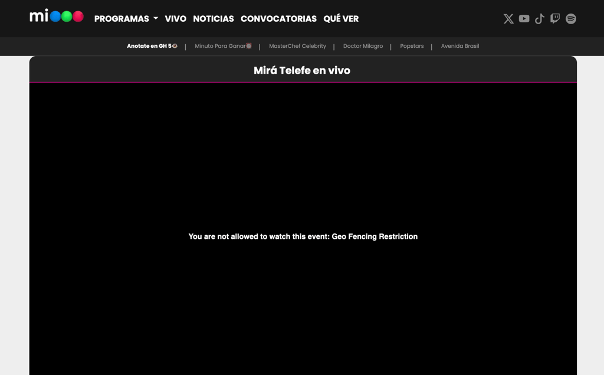Open the YouTube channel icon
The height and width of the screenshot is (375, 604).
[524, 18]
